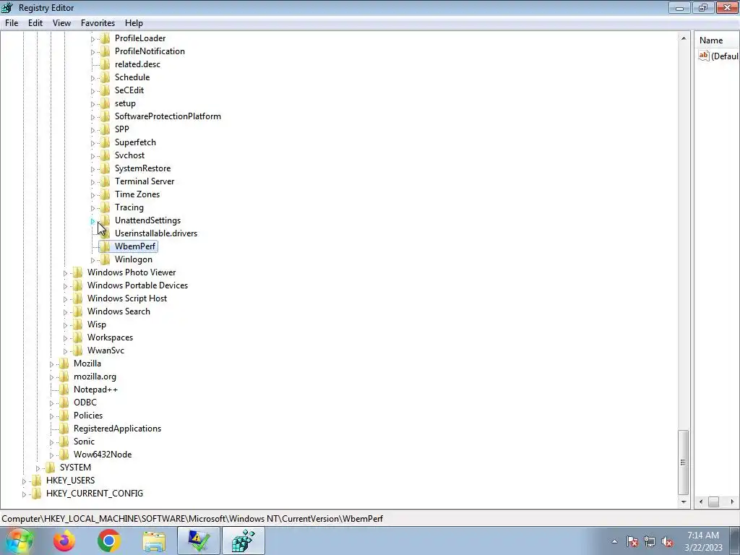Expand the ProfileNotification key
The image size is (740, 555).
tap(93, 52)
